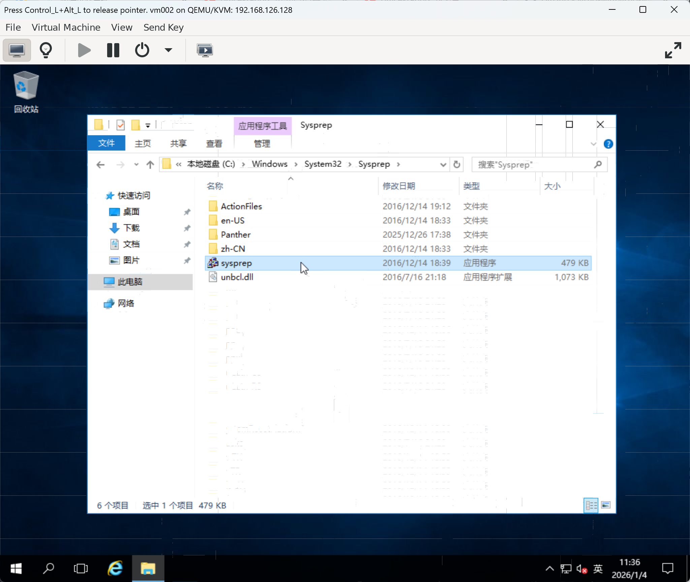Expand the Explorer ribbon chevron
The height and width of the screenshot is (582, 690).
(x=594, y=144)
